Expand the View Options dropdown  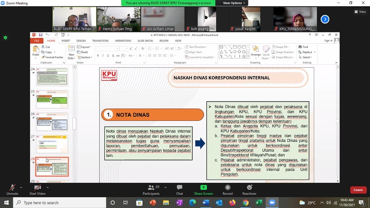point(234,3)
